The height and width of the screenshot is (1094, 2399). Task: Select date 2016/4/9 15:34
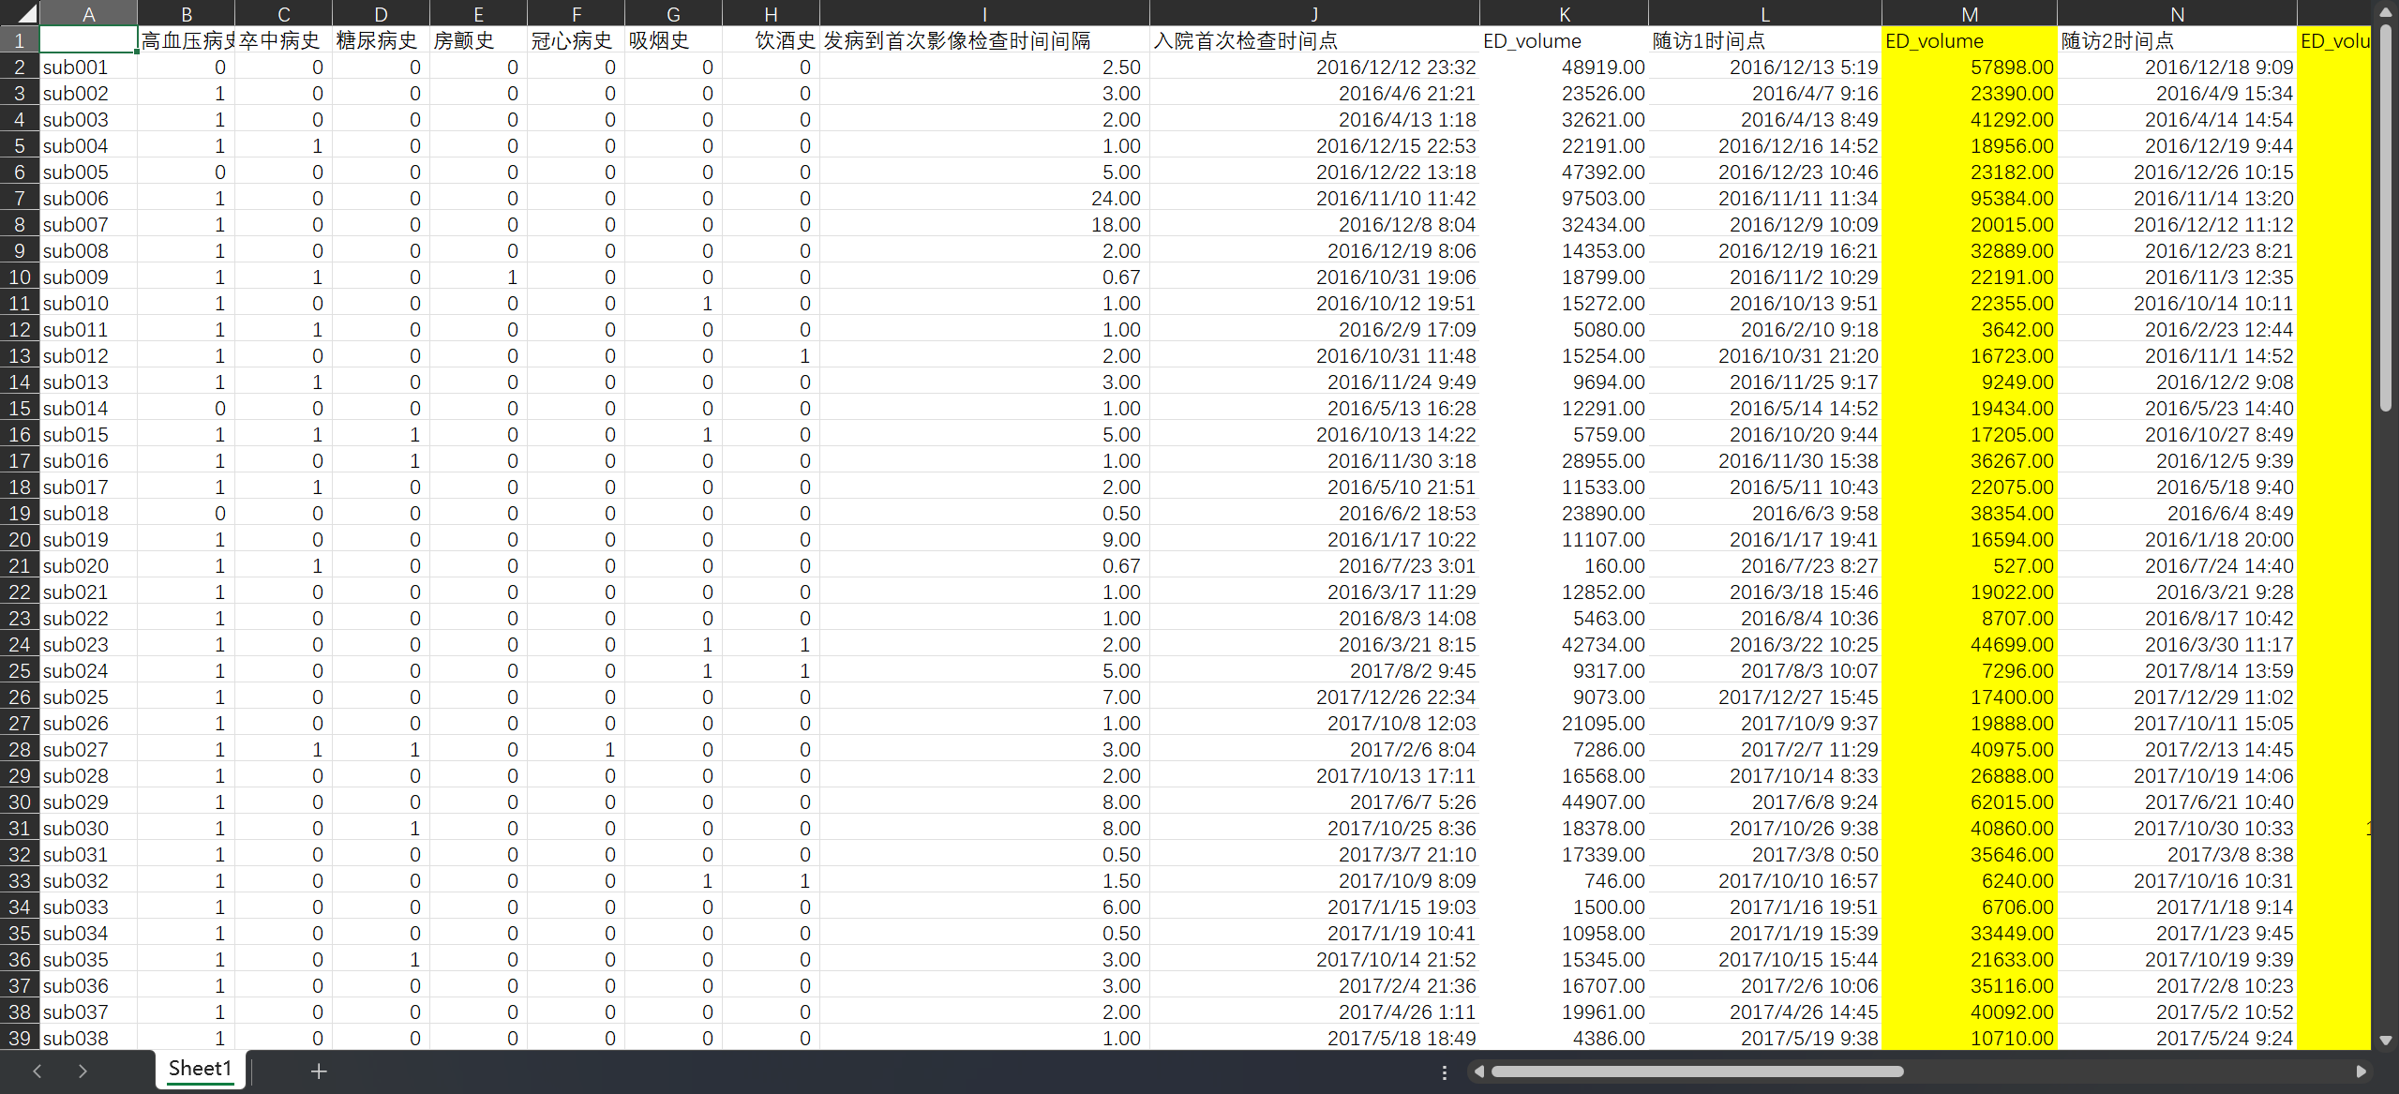(2177, 93)
